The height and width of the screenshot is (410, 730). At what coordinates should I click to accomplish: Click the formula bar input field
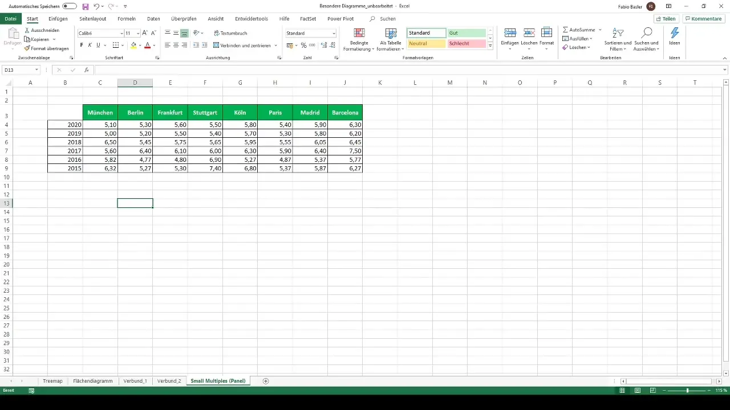click(x=408, y=70)
